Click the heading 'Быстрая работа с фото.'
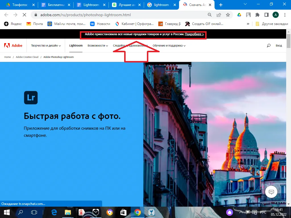 point(72,116)
